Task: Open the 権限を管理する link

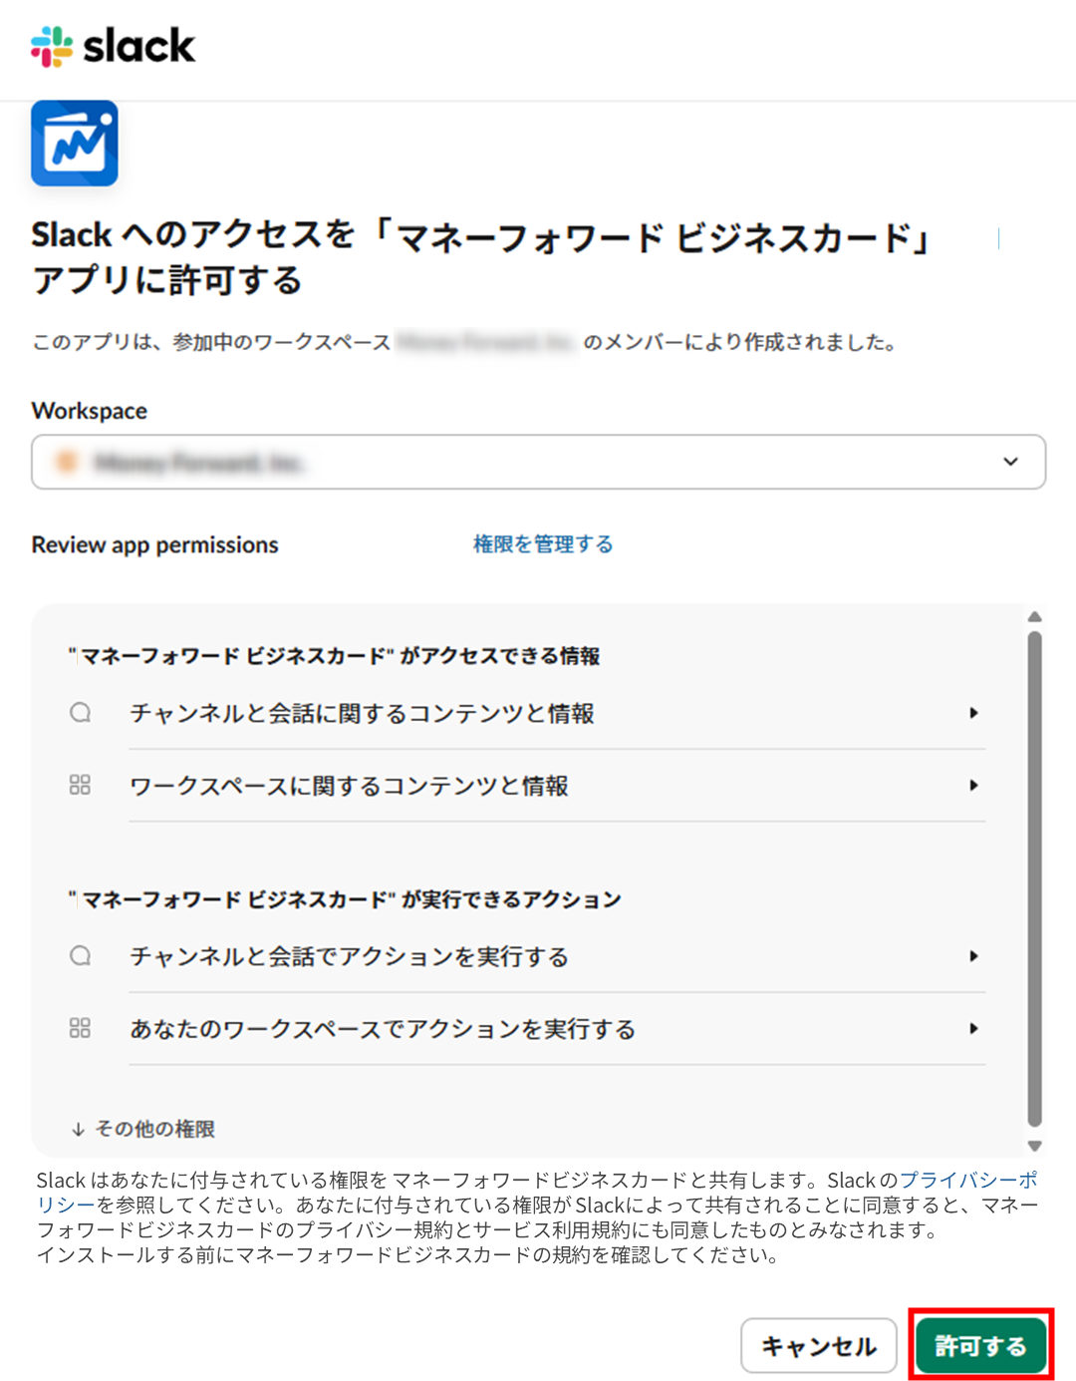Action: click(x=543, y=544)
